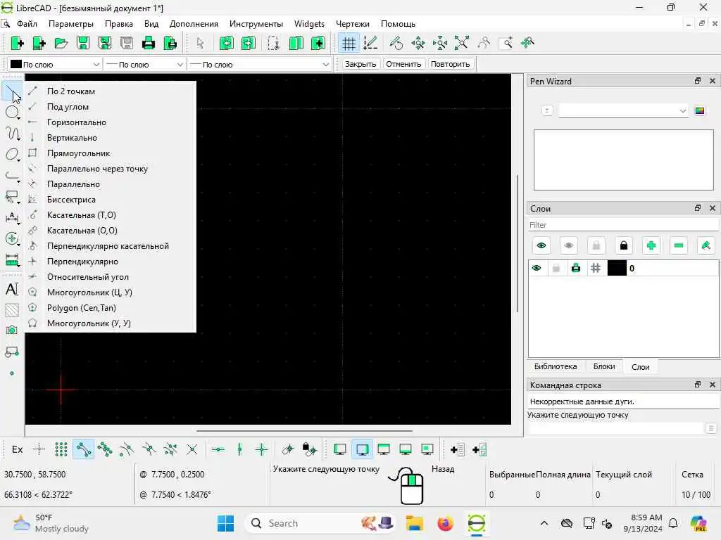Open the line type По слою dropdown

point(259,65)
